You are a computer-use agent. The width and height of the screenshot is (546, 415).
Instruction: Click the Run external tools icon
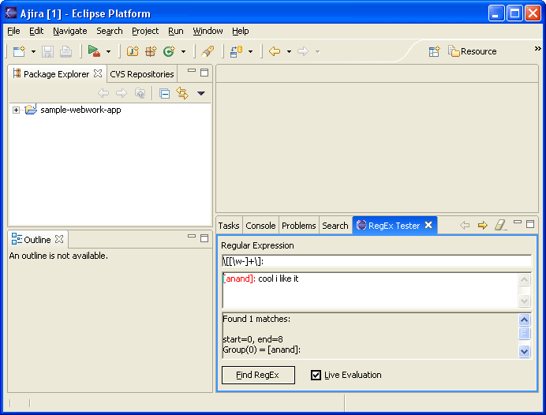click(94, 51)
